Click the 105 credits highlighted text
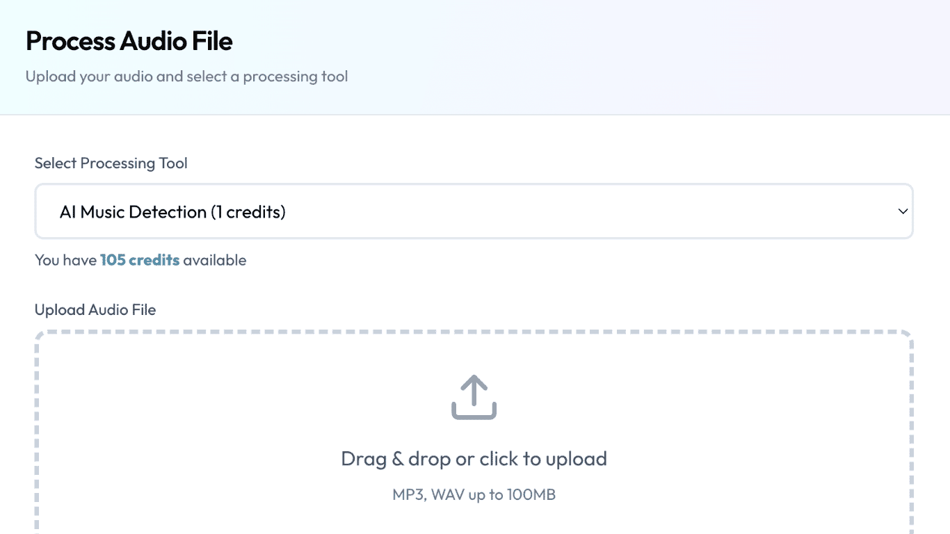Image resolution: width=950 pixels, height=534 pixels. pos(140,260)
